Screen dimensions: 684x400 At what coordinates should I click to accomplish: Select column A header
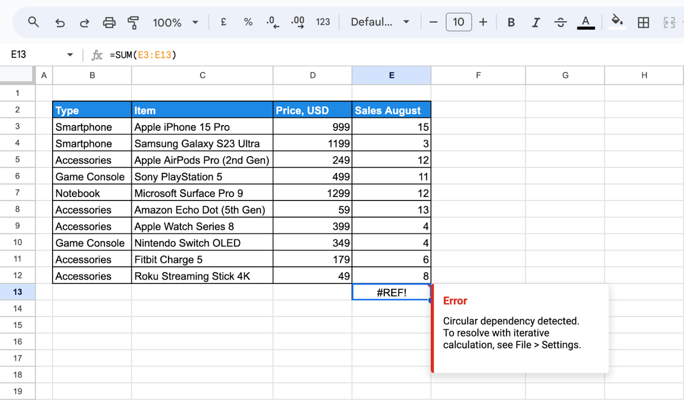tap(44, 76)
